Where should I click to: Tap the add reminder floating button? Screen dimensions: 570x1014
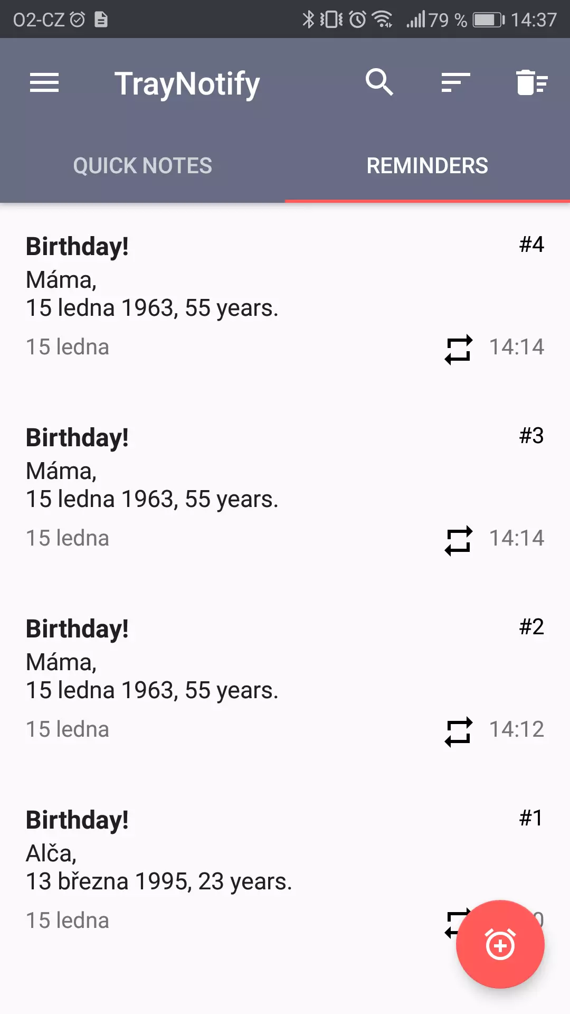tap(500, 944)
